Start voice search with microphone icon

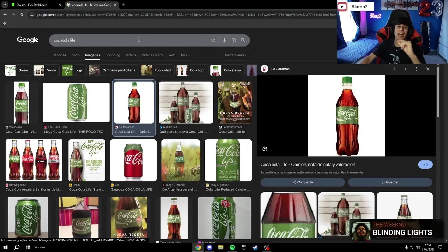pyautogui.click(x=224, y=40)
